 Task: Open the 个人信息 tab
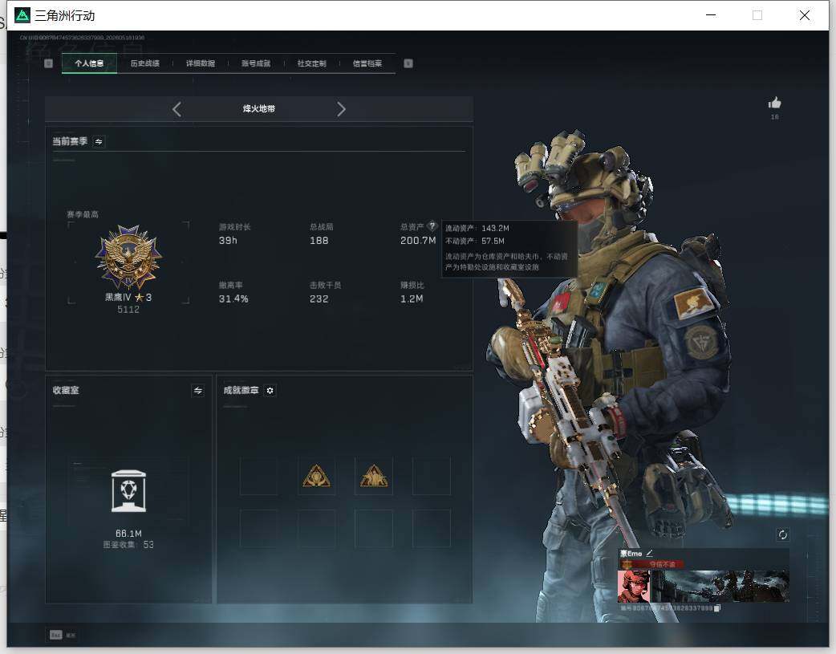click(x=89, y=63)
